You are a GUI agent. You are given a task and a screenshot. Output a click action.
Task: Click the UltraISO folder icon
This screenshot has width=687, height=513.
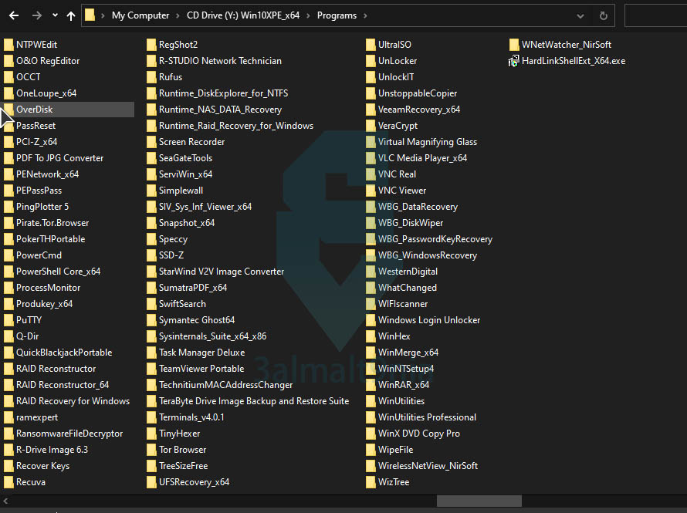(371, 45)
